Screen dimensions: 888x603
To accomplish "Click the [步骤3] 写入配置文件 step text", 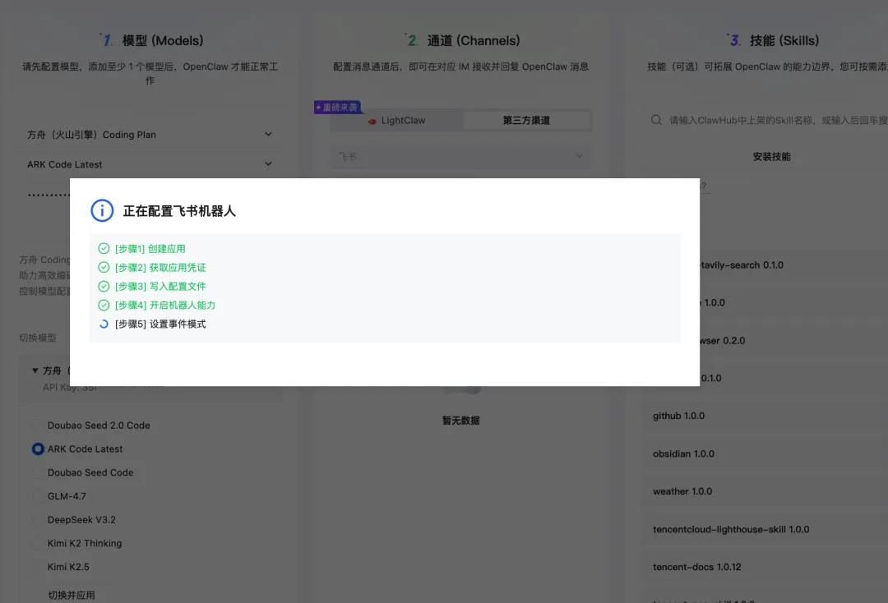I will (x=160, y=286).
